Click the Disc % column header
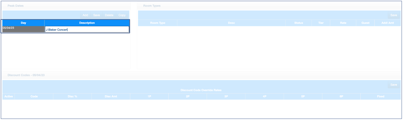The height and width of the screenshot is (120, 403). [72, 96]
